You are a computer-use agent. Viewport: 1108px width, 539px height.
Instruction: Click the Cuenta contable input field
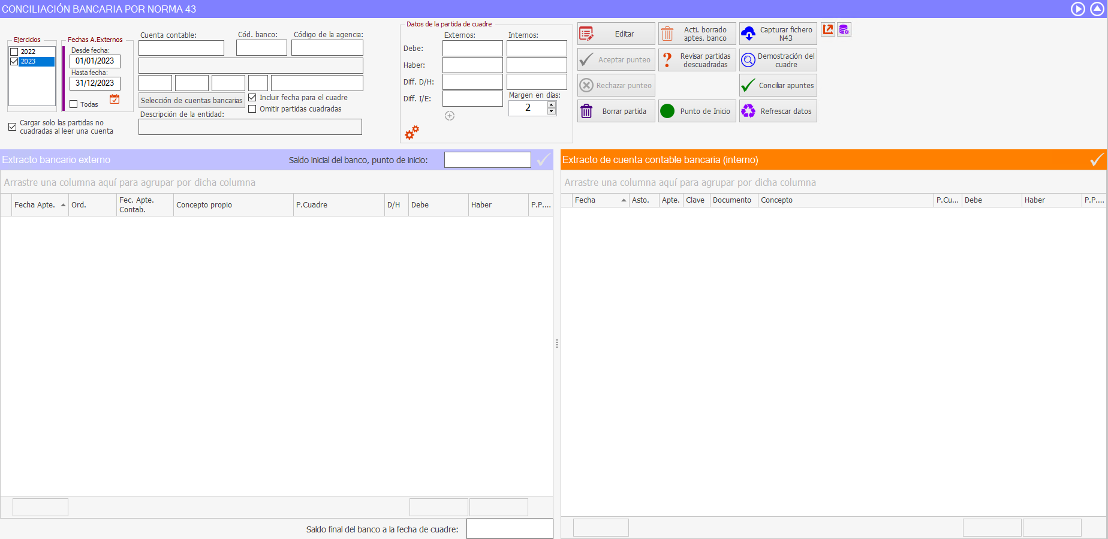click(x=181, y=48)
